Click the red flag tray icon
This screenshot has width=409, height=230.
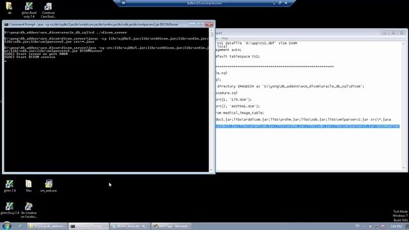(x=383, y=226)
